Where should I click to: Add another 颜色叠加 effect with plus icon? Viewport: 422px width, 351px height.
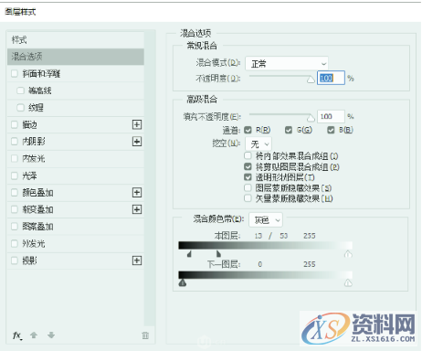click(137, 193)
